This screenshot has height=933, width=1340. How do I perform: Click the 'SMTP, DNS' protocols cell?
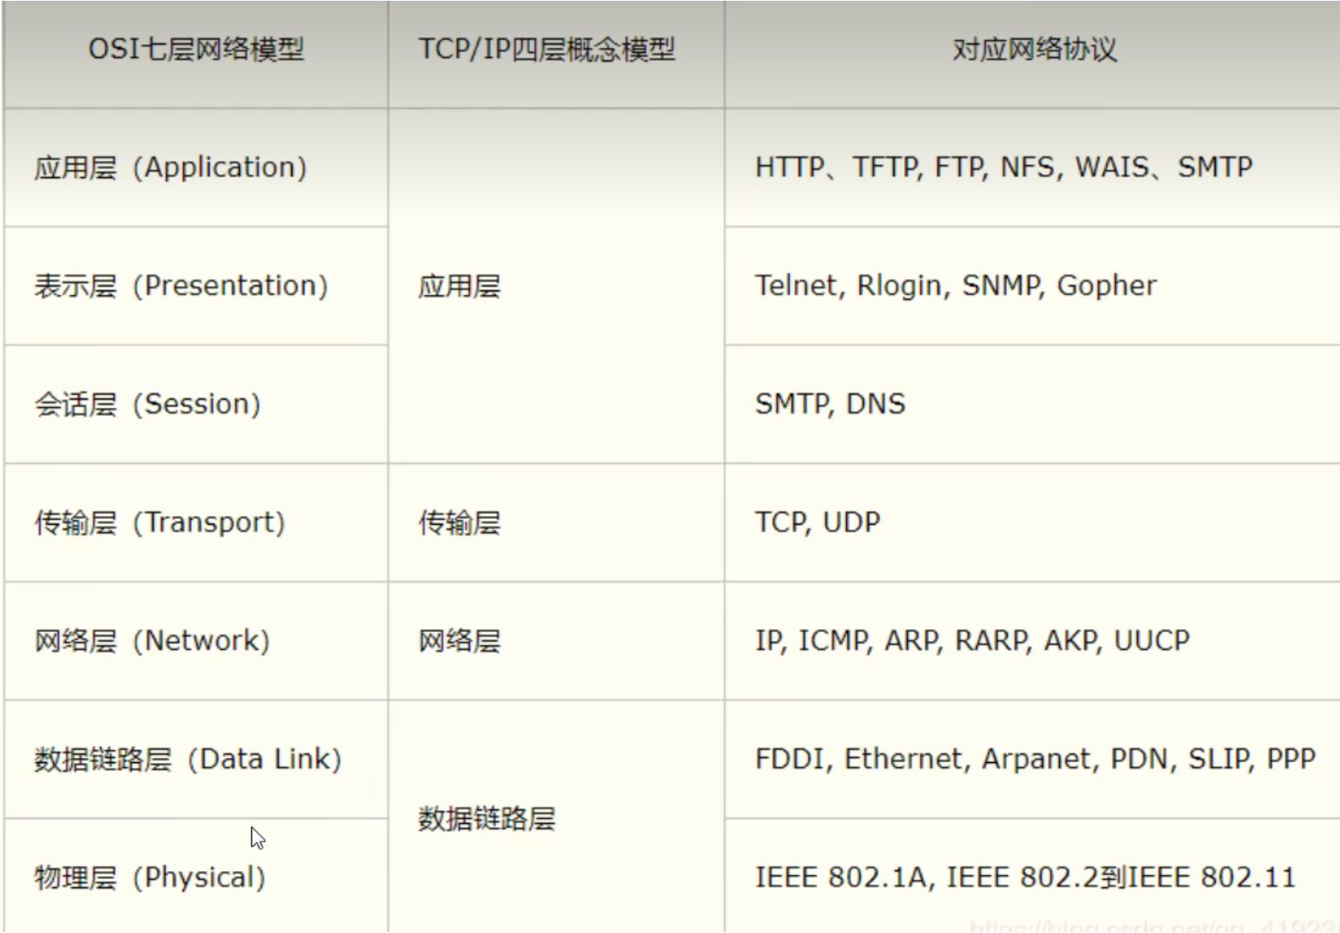[x=1032, y=404]
